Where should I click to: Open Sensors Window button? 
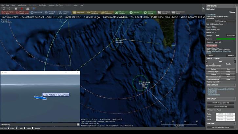click(221, 107)
